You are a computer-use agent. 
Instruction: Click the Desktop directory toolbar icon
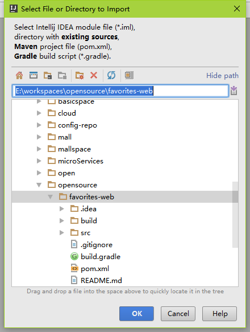[x=34, y=75]
